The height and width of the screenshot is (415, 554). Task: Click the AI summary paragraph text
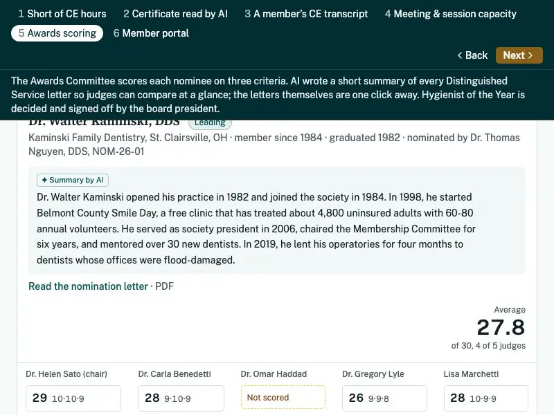point(256,228)
